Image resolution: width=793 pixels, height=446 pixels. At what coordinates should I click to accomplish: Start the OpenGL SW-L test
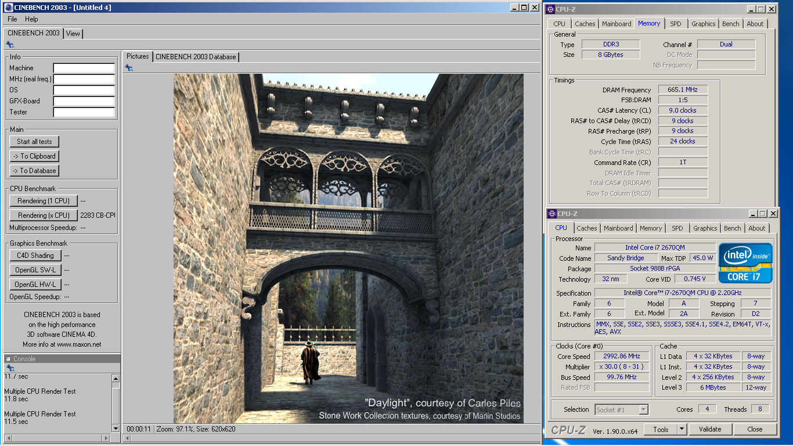pyautogui.click(x=35, y=270)
